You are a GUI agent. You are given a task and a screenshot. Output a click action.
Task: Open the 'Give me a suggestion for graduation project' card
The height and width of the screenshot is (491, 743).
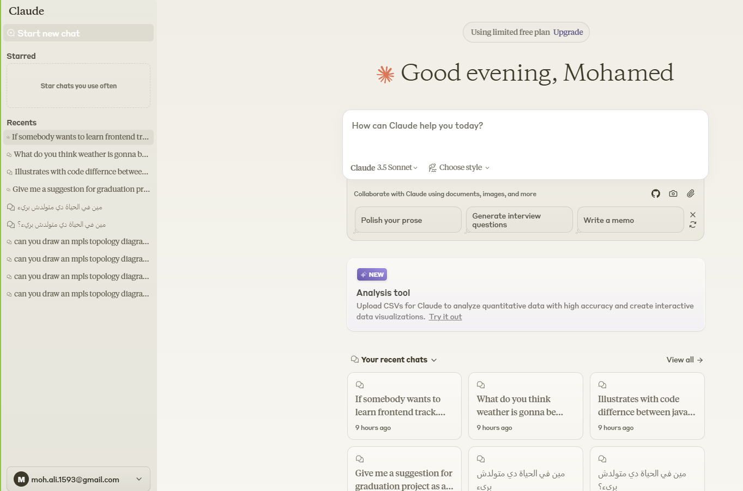(x=404, y=469)
